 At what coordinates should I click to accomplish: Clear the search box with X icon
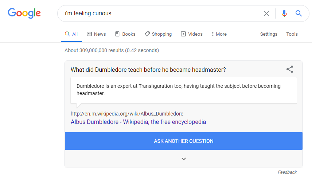coord(266,13)
